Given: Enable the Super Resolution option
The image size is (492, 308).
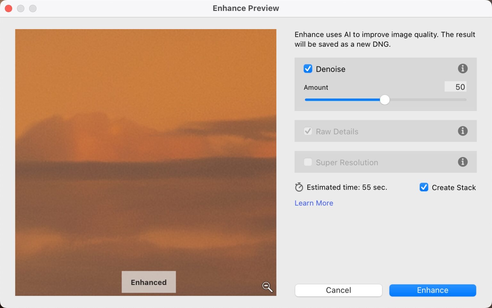Looking at the screenshot, I should click(x=307, y=162).
